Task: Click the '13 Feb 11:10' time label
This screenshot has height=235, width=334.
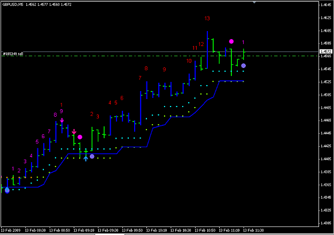Action: pos(229,230)
